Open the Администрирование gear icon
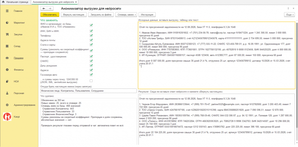298x147 pixels. (x=7, y=105)
